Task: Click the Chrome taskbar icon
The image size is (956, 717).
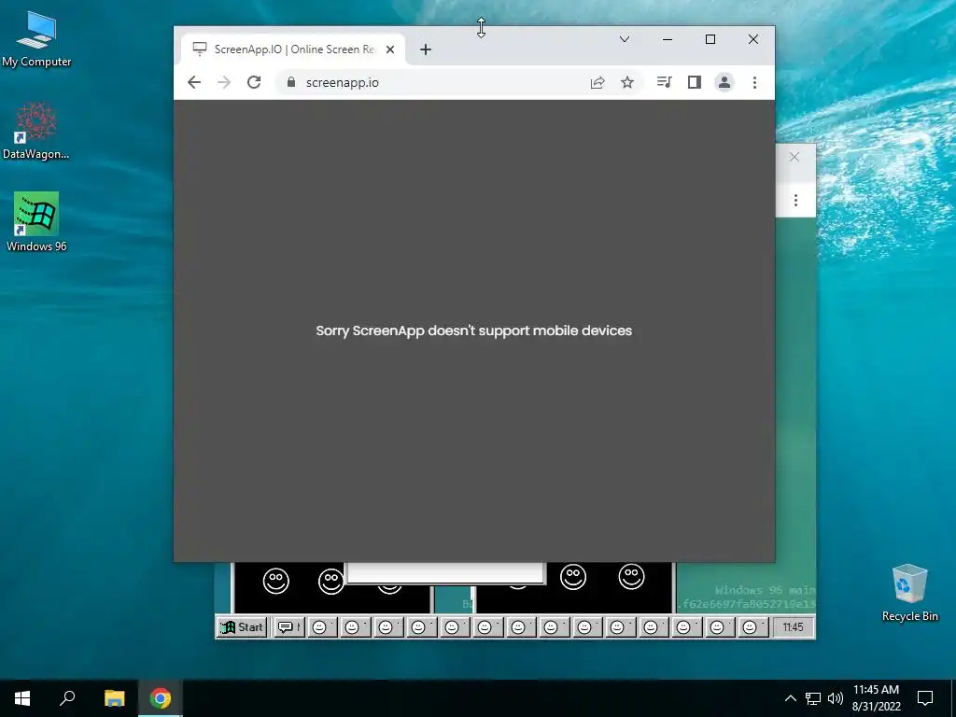Action: pos(161,698)
